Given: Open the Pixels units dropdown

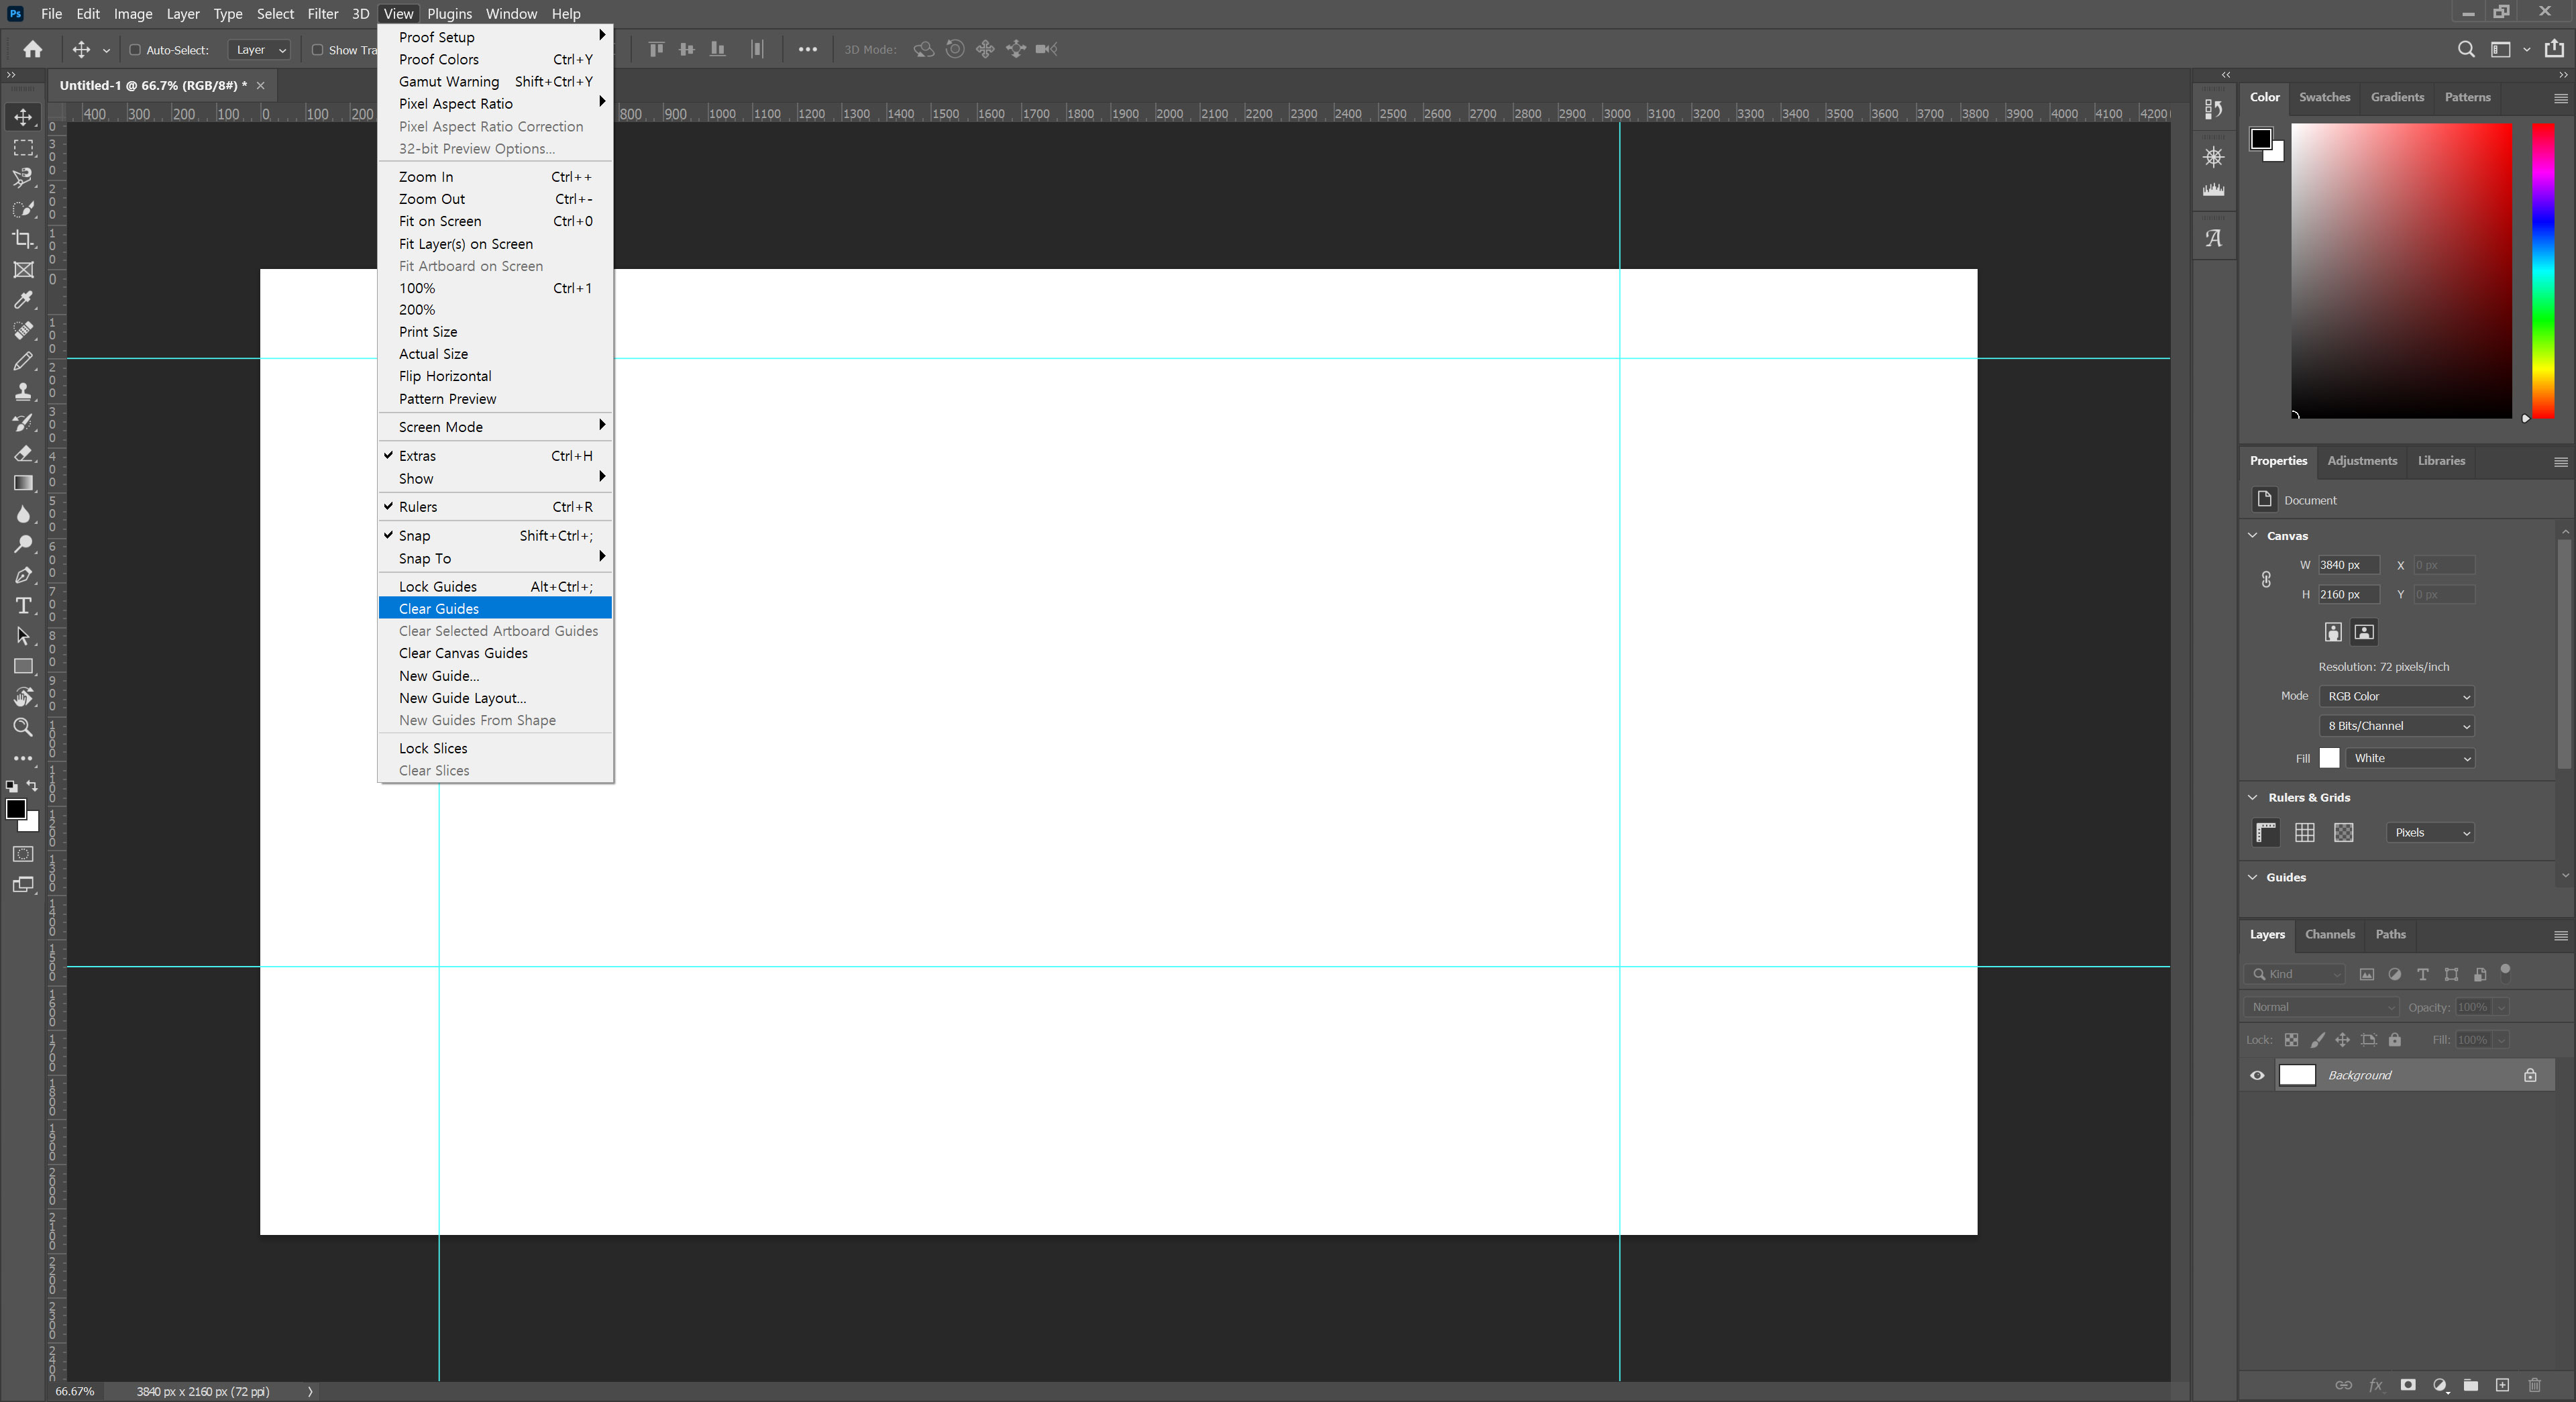Looking at the screenshot, I should click(x=2430, y=832).
